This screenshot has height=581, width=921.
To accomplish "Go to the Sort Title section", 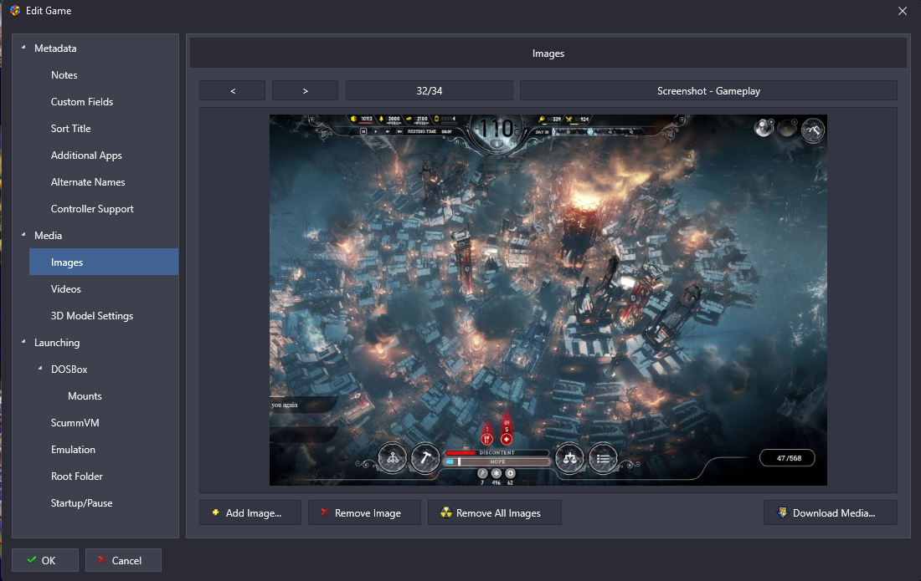I will coord(70,129).
